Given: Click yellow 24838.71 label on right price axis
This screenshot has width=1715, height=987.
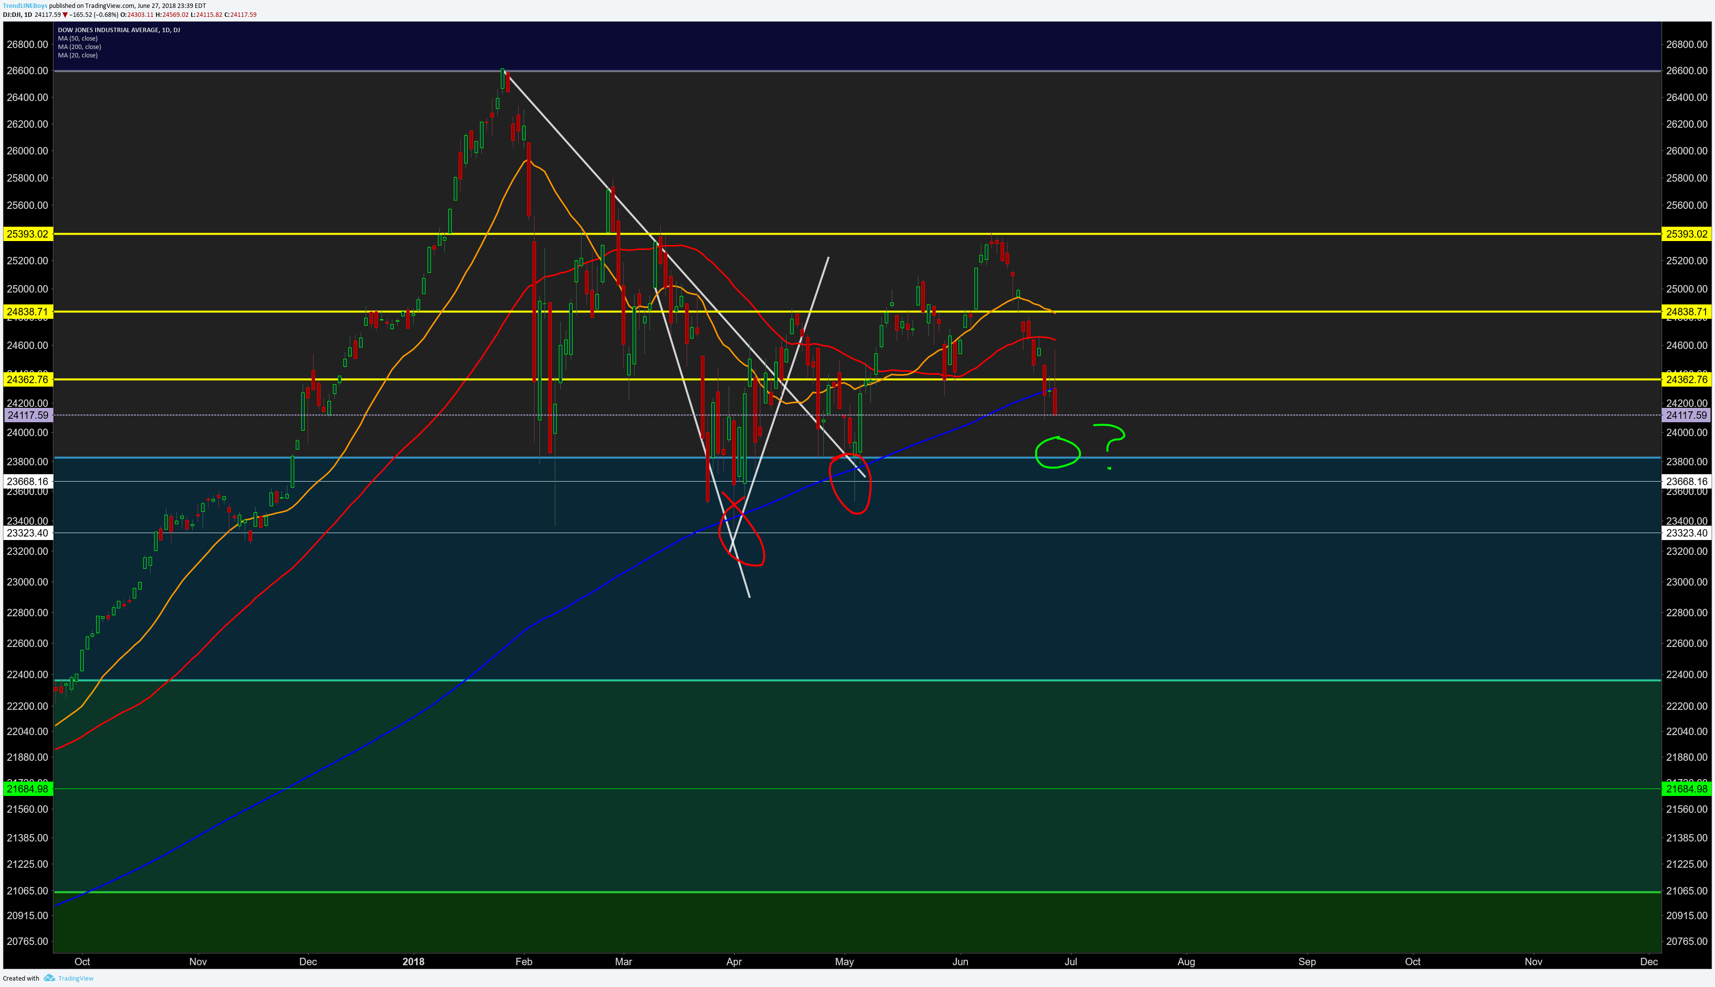Looking at the screenshot, I should tap(1686, 312).
